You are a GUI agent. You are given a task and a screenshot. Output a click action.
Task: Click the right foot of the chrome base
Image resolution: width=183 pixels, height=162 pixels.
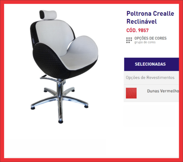click(x=86, y=106)
